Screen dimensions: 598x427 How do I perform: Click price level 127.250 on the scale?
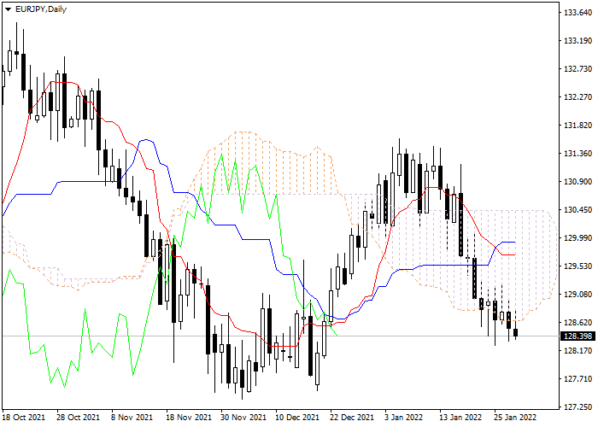pos(578,407)
